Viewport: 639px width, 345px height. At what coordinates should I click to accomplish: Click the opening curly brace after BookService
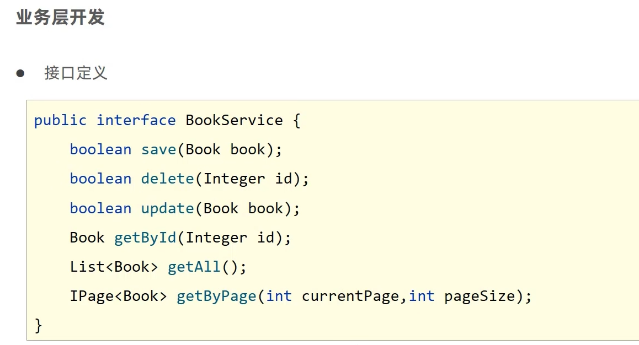pos(296,120)
